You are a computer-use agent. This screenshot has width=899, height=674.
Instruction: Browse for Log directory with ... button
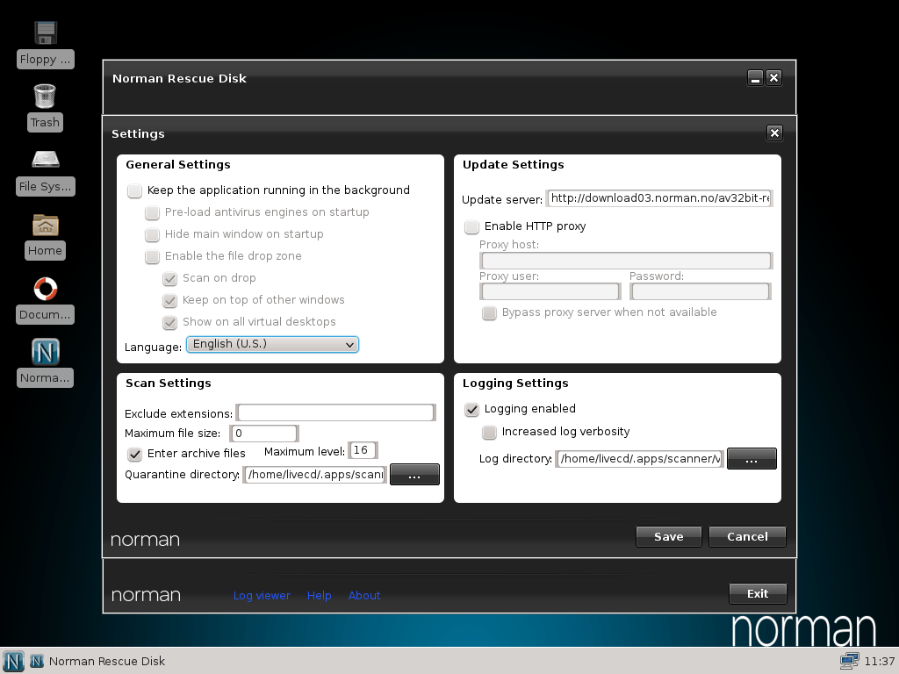pyautogui.click(x=752, y=458)
